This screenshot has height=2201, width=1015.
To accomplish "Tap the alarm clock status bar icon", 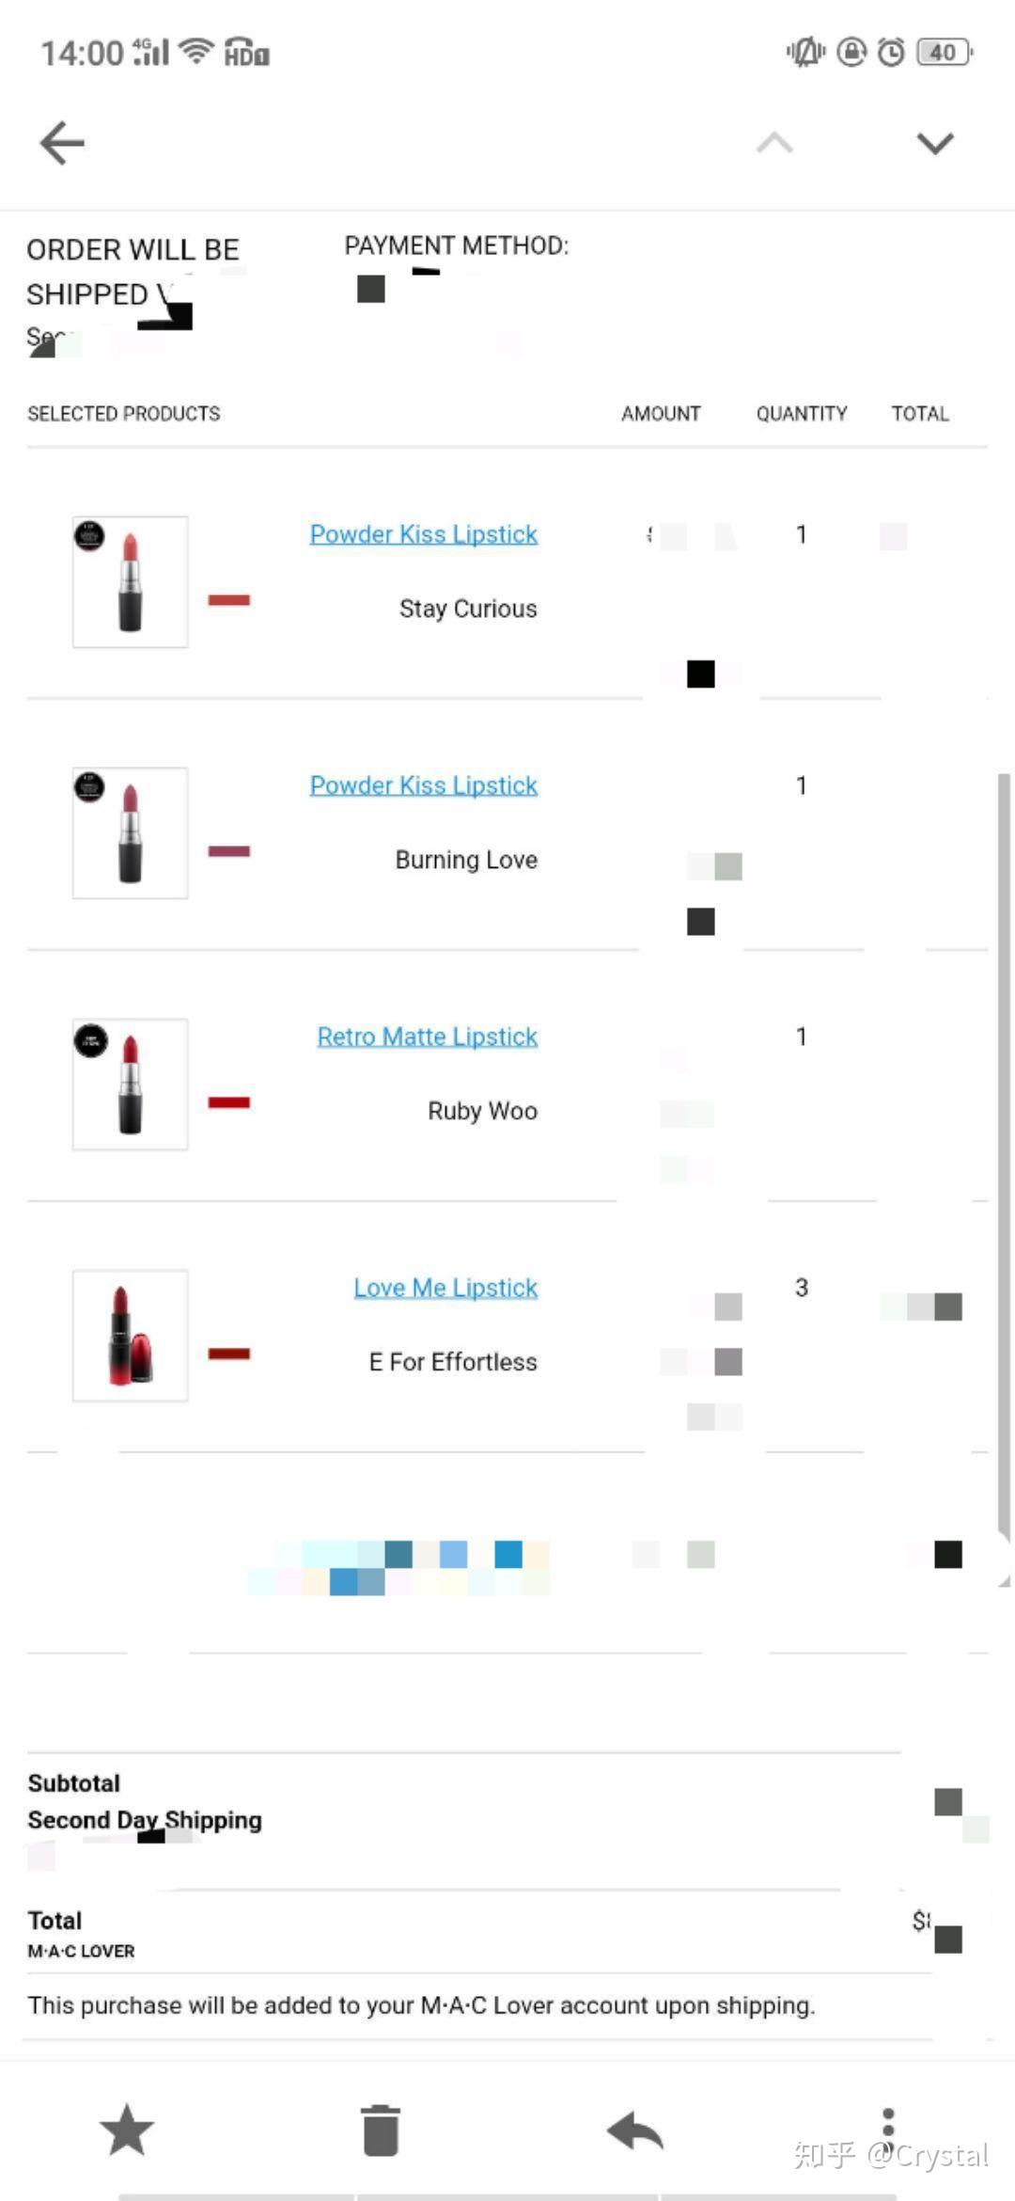I will coord(891,53).
